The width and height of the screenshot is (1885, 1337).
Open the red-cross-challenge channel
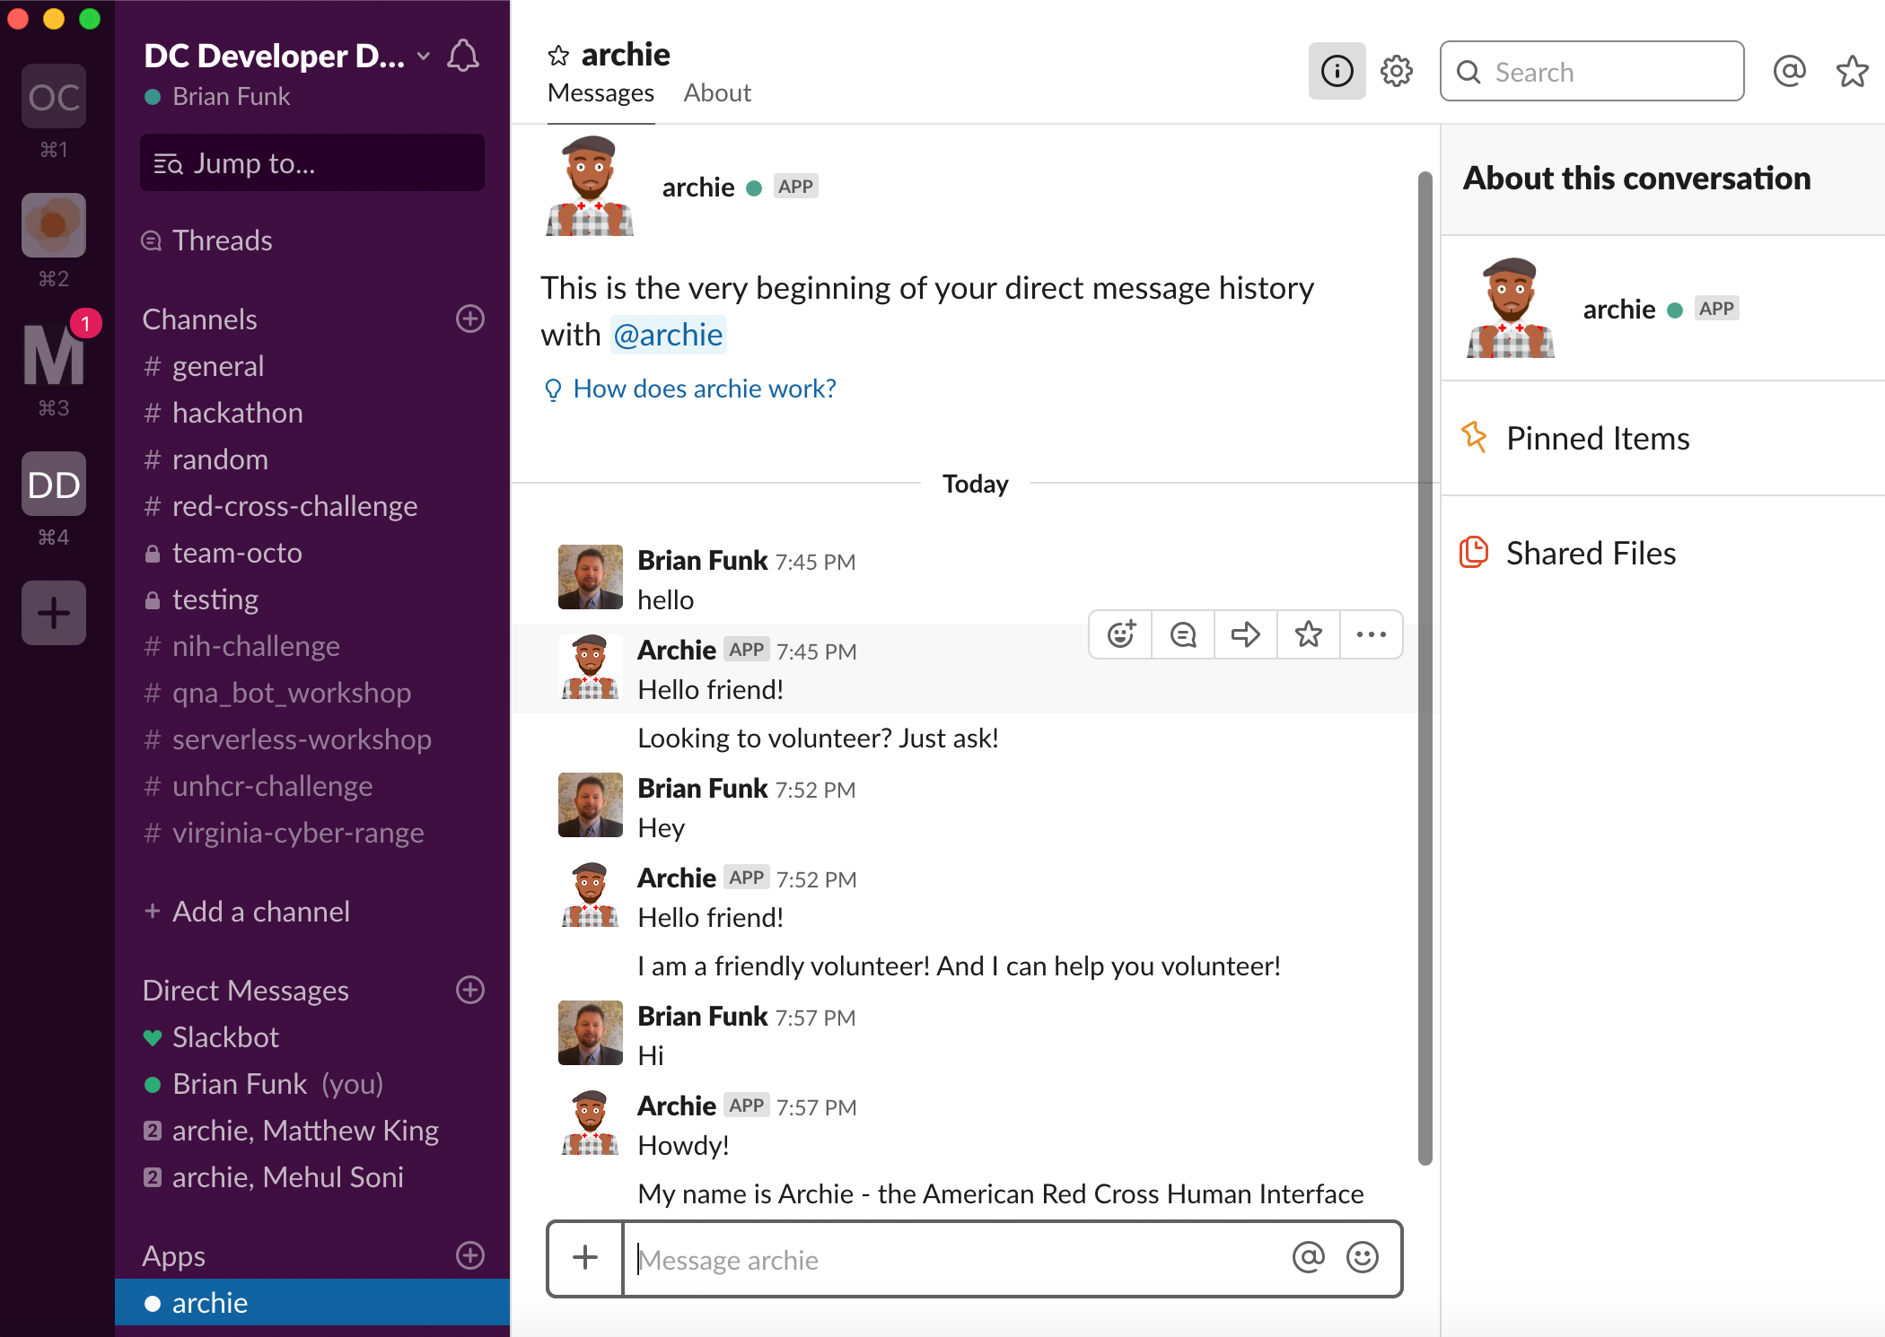(x=294, y=506)
